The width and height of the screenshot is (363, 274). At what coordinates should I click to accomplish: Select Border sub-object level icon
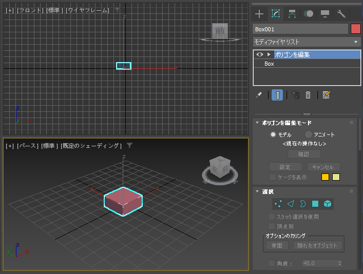[x=302, y=204]
